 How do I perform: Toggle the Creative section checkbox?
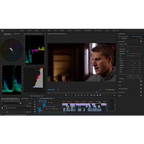tap(141, 82)
